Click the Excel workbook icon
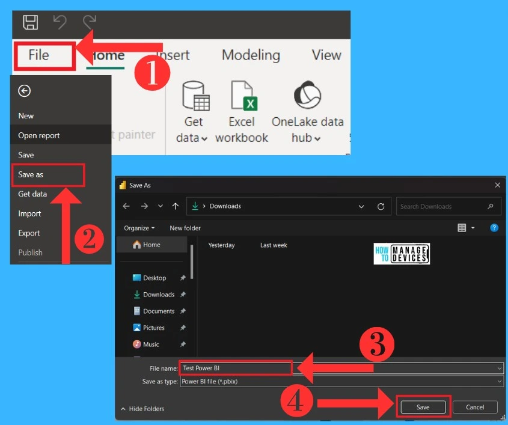Image resolution: width=508 pixels, height=425 pixels. [244, 96]
